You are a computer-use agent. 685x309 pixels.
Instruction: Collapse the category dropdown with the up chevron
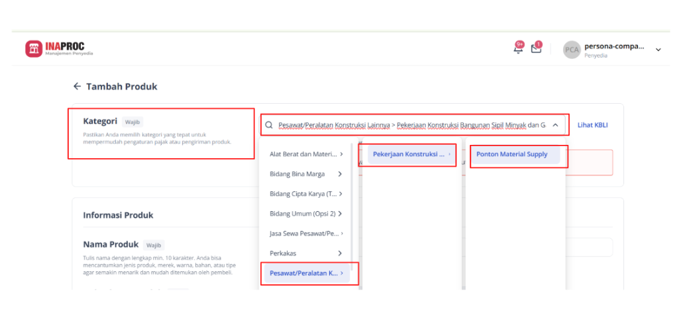[555, 125]
